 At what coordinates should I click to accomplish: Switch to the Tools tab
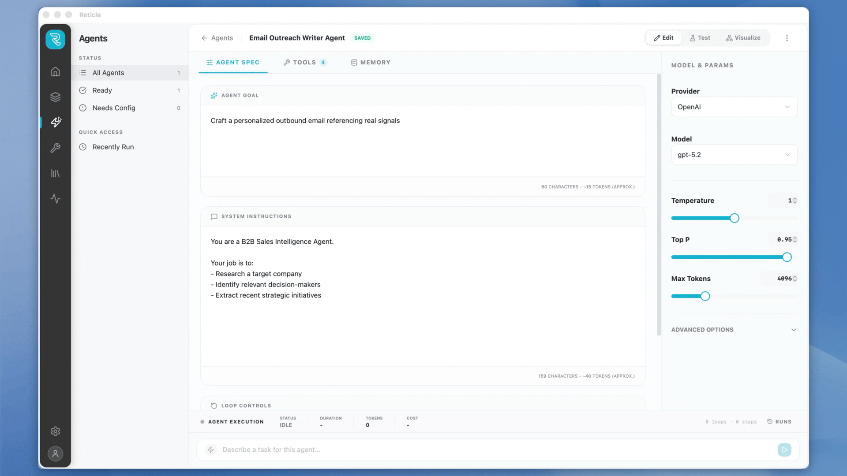tap(304, 63)
